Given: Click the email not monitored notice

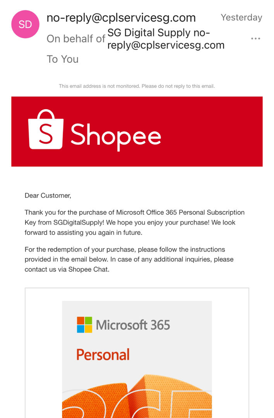Looking at the screenshot, I should pos(137,86).
